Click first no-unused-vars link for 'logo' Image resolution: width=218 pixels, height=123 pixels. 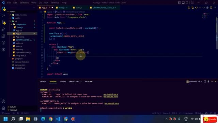pyautogui.click(x=110, y=94)
